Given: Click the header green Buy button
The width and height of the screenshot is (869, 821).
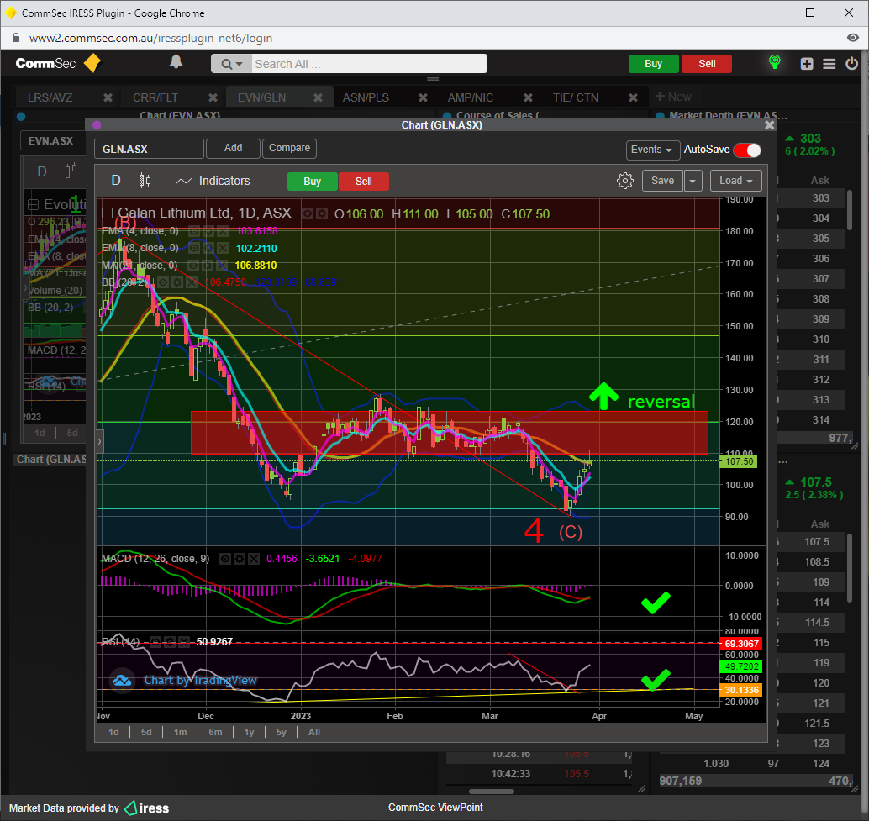Looking at the screenshot, I should (x=653, y=64).
